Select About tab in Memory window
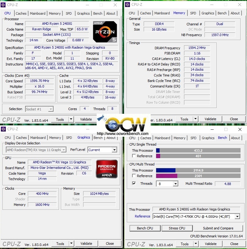The width and height of the screenshot is (247, 249). 235,13
